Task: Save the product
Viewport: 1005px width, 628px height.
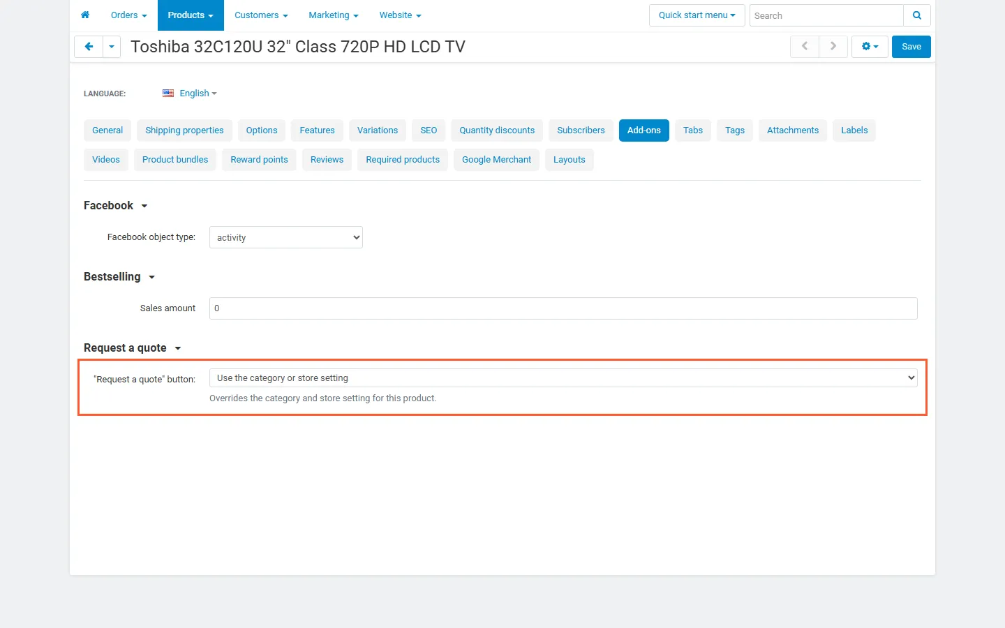Action: (911, 47)
